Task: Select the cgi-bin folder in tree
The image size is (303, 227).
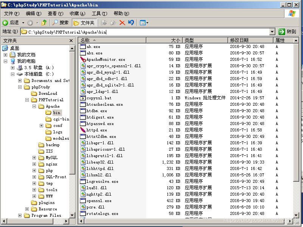Action: (x=57, y=119)
